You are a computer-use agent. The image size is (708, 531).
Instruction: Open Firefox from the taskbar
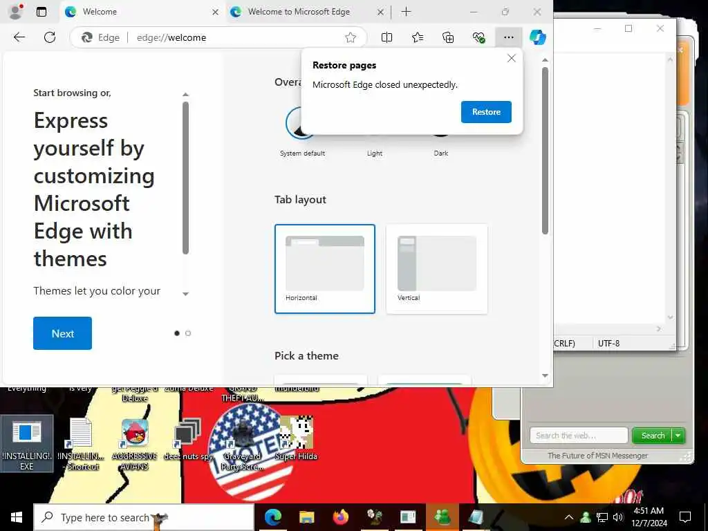pos(340,517)
